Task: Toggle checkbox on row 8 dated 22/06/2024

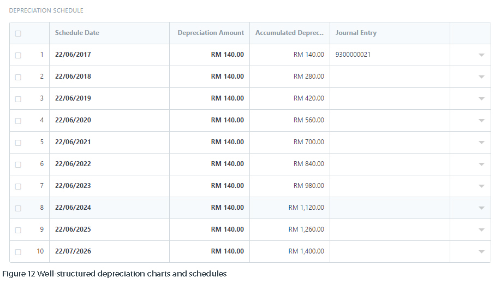Action: [18, 208]
